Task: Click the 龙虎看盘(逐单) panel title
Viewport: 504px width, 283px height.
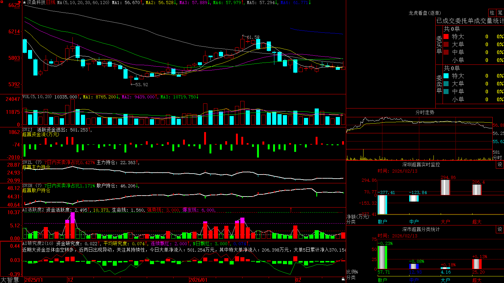Action: point(425,13)
